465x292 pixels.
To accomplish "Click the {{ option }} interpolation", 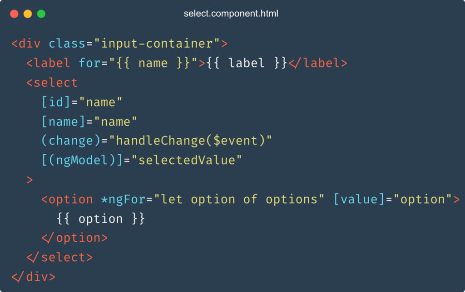I will coord(100,219).
